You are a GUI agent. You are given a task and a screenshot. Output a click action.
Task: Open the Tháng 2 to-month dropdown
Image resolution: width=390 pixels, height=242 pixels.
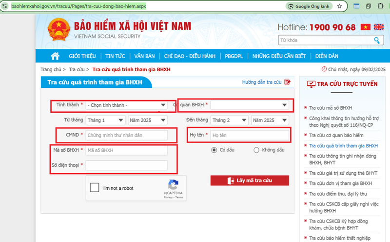229,120
